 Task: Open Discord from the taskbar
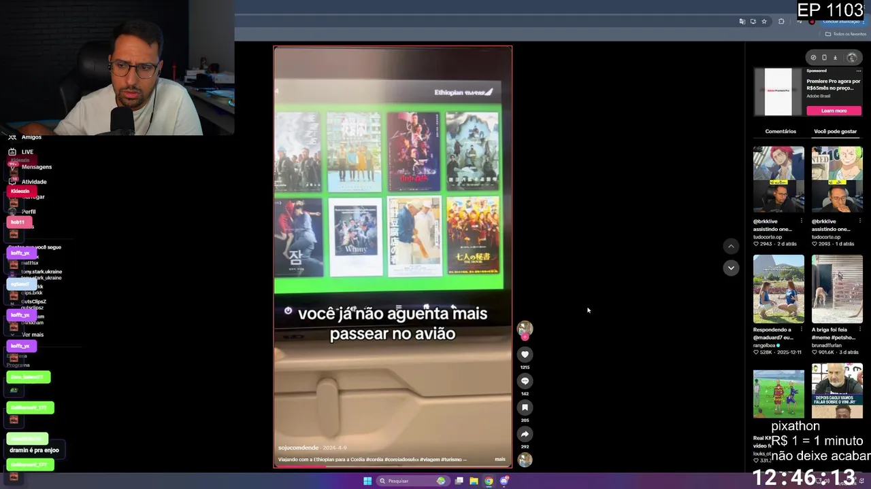coord(504,481)
